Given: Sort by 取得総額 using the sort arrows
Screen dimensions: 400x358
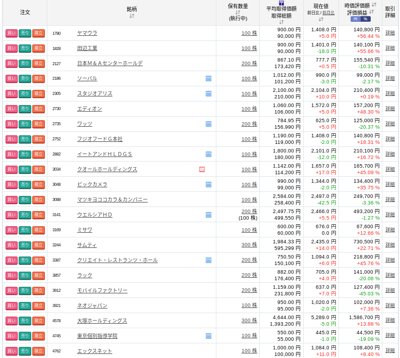Looking at the screenshot, I should tap(281, 22).
